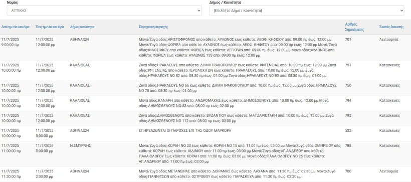Click ΚΑΛΛΙΘΕΑΣ in the notice 794 row
The width and height of the screenshot is (411, 182).
click(x=80, y=100)
